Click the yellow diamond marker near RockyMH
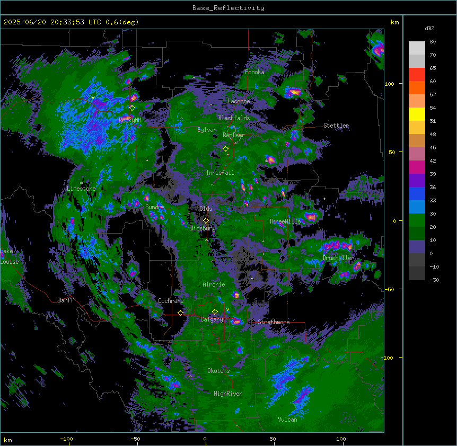Viewport: 457px width, 446px height. click(133, 108)
